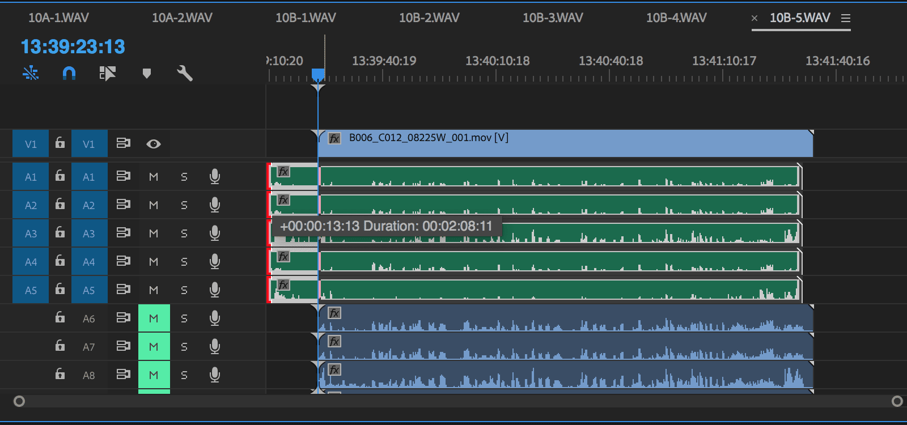907x425 pixels.
Task: Toggle the magnet Snap icon in timeline
Action: (69, 73)
